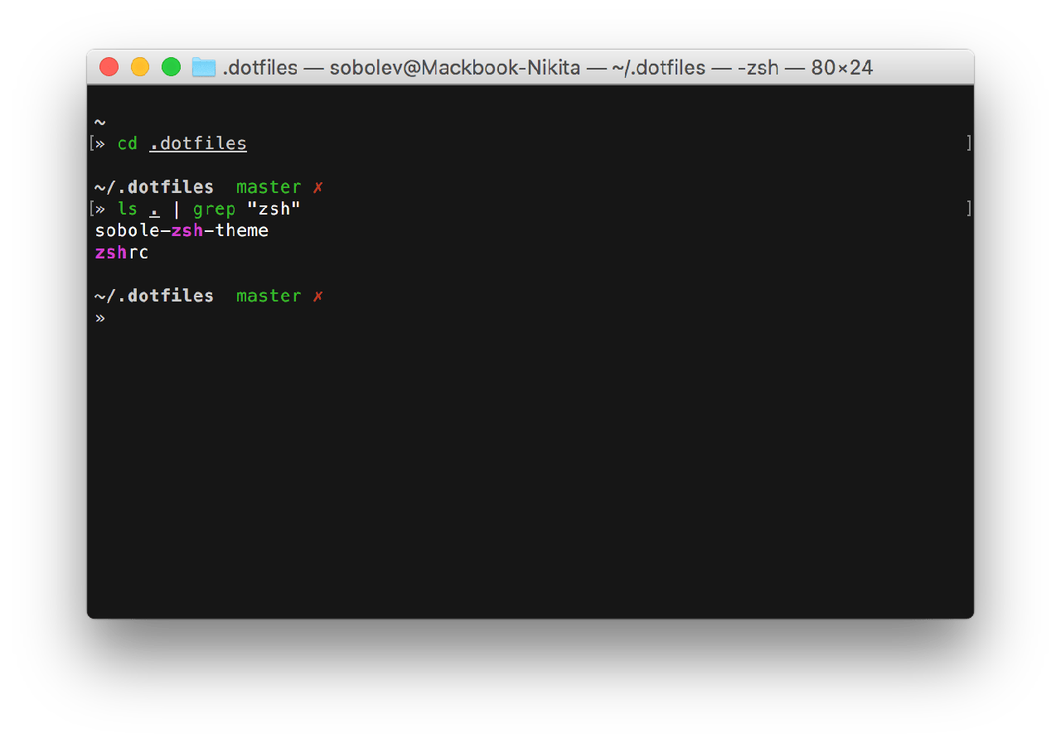The height and width of the screenshot is (743, 1061).
Task: Click the master branch label above ls command
Action: click(269, 187)
